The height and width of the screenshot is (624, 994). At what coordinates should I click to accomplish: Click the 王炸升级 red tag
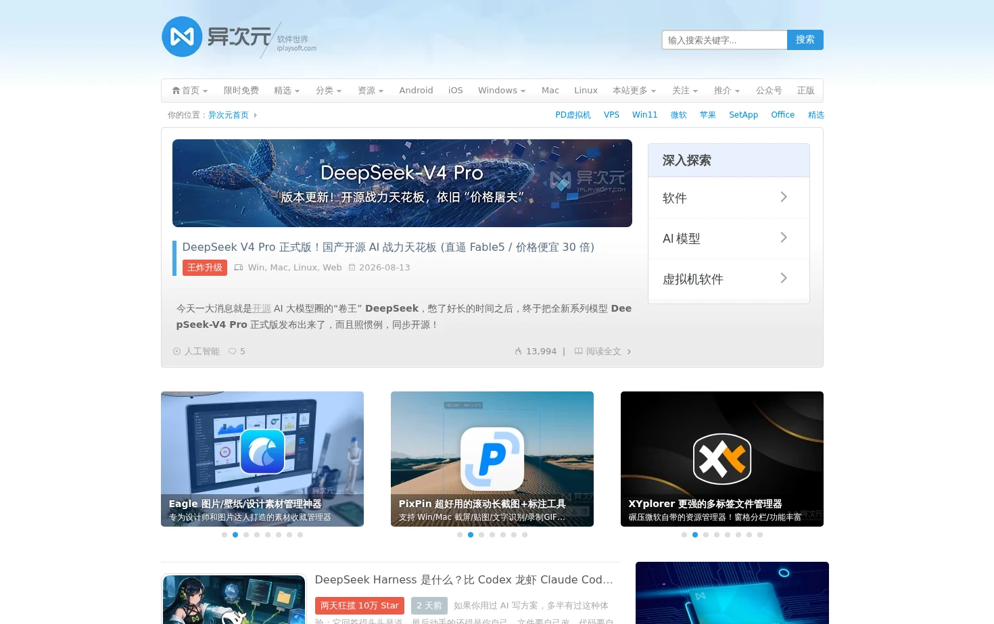[205, 268]
